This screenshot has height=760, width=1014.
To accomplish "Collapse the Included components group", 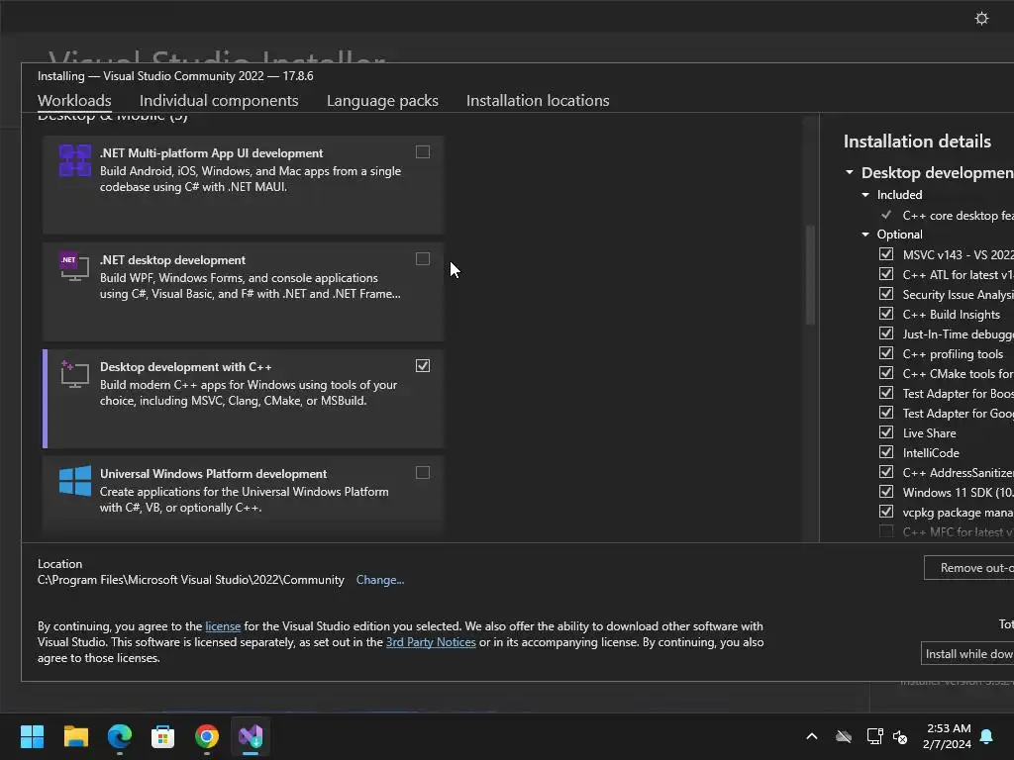I will 865,195.
